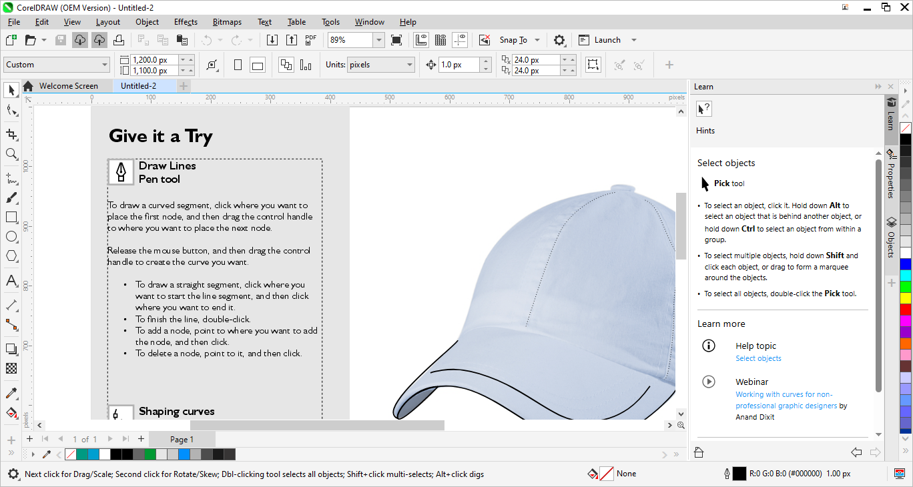The width and height of the screenshot is (913, 487).
Task: Toggle the show grid button
Action: pos(440,40)
